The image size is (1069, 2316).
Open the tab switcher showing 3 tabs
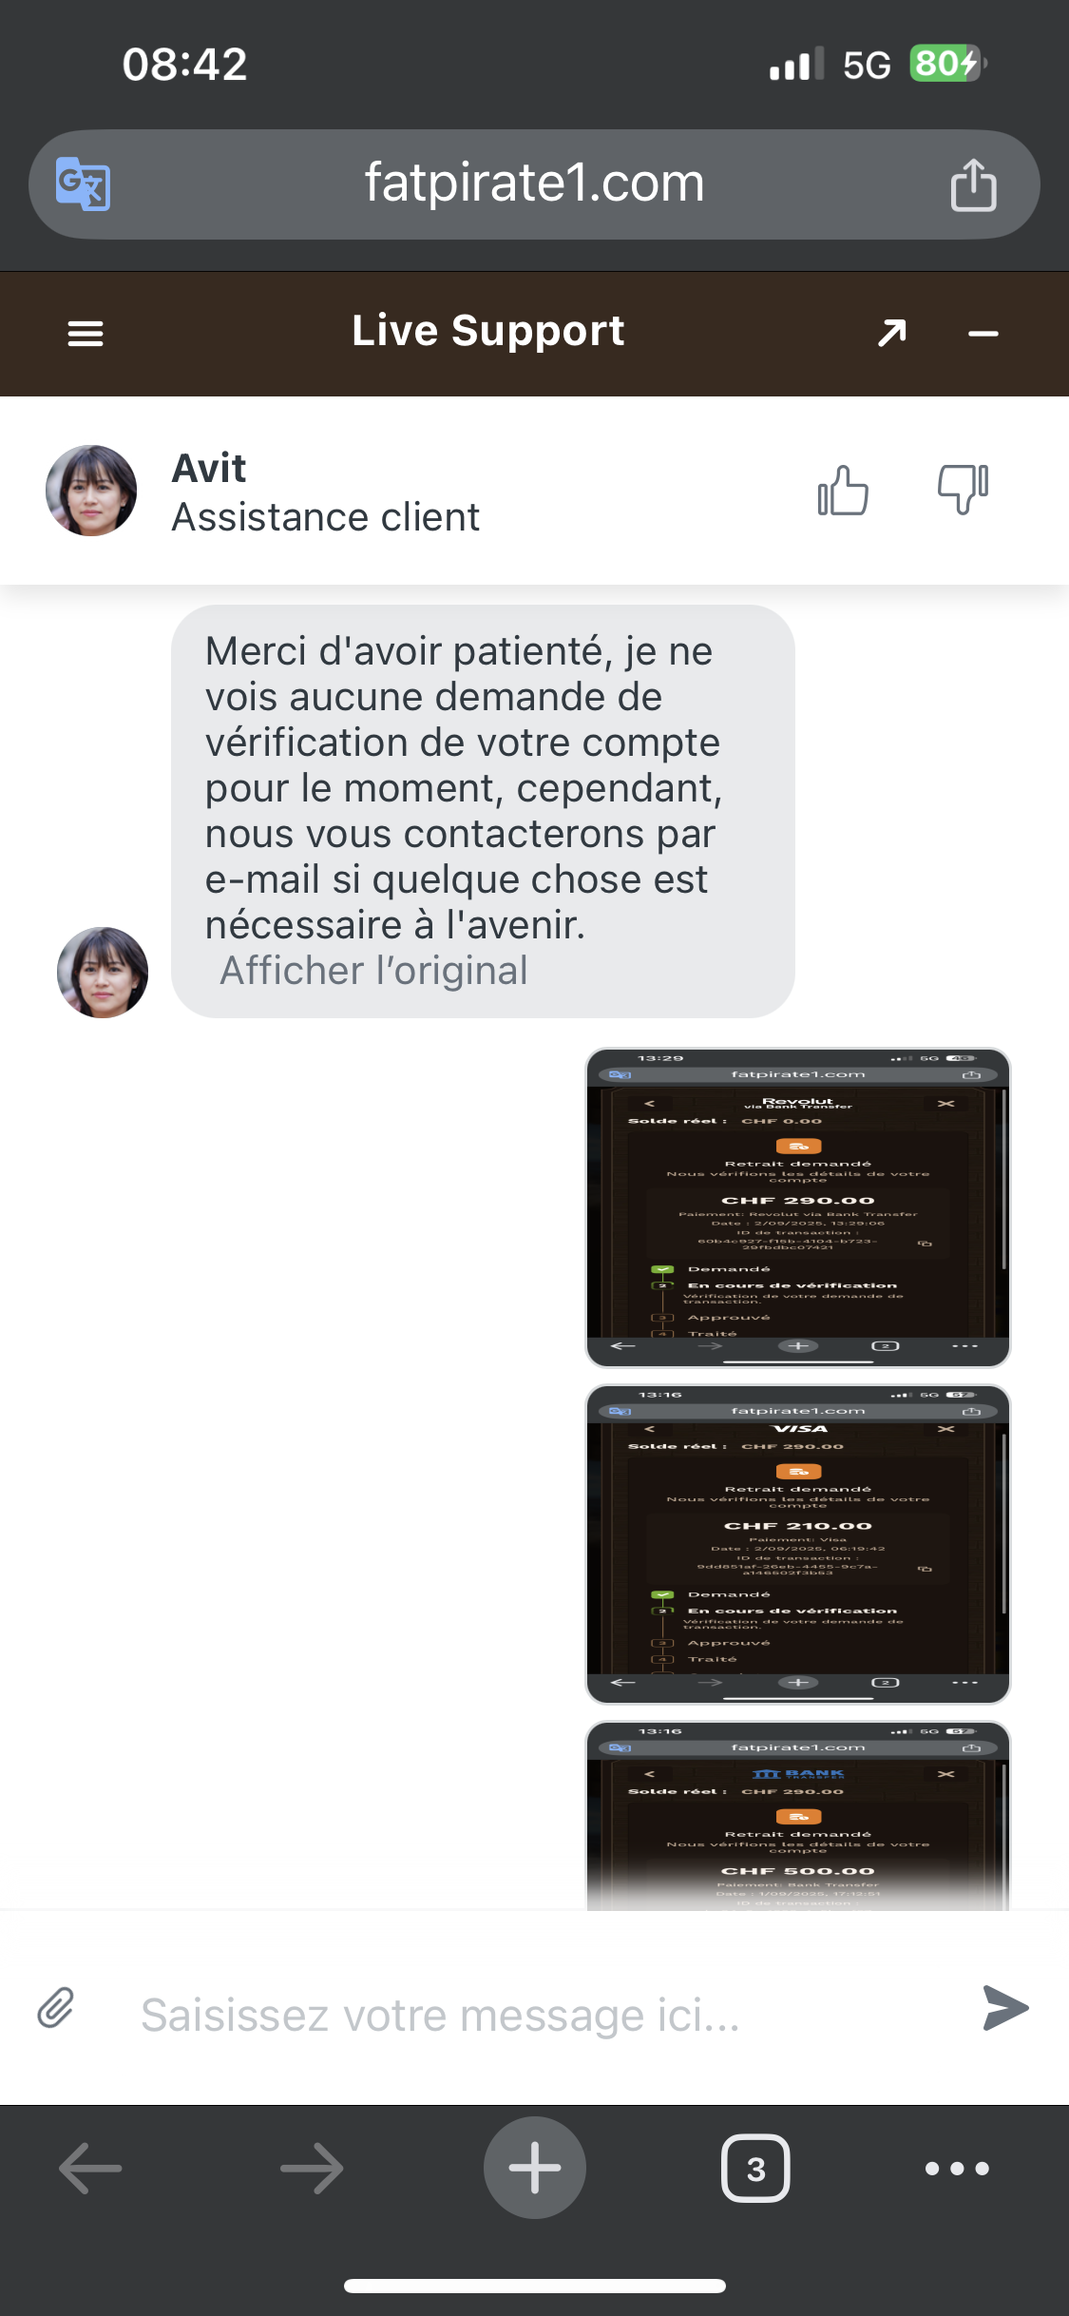tap(755, 2169)
